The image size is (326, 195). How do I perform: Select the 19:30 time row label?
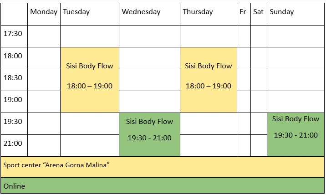tap(13, 122)
